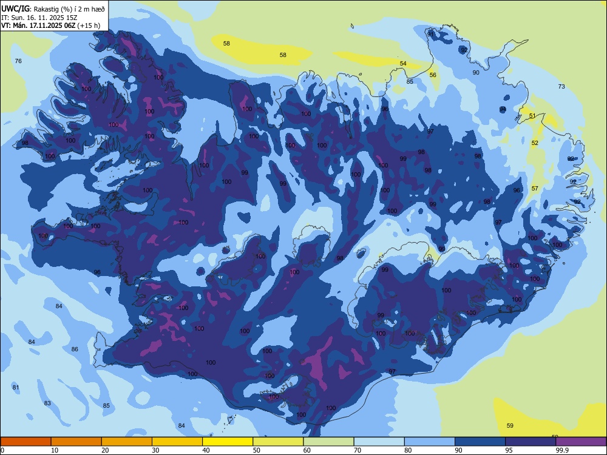Select the legend tick label '20'
The width and height of the screenshot is (607, 455).
point(105,450)
